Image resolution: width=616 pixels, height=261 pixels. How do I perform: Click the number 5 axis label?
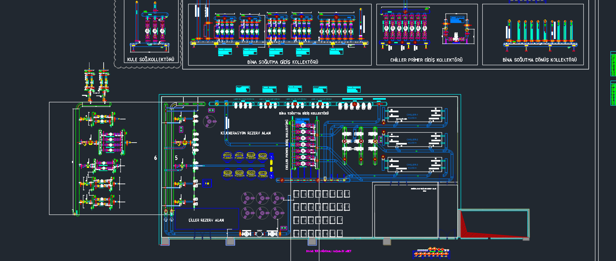[176, 158]
